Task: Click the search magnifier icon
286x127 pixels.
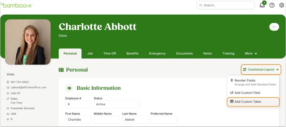Action: coord(201,5)
